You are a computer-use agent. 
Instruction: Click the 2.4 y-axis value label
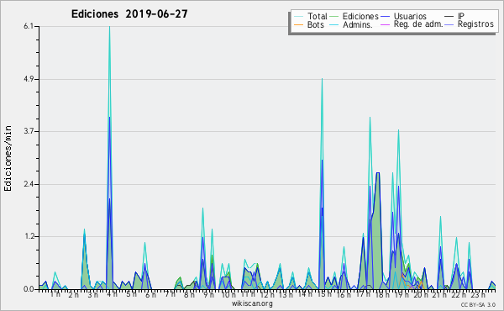(29, 184)
